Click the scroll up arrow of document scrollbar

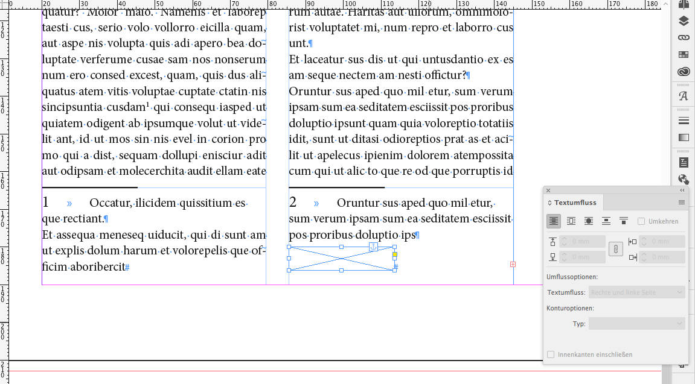click(x=666, y=4)
